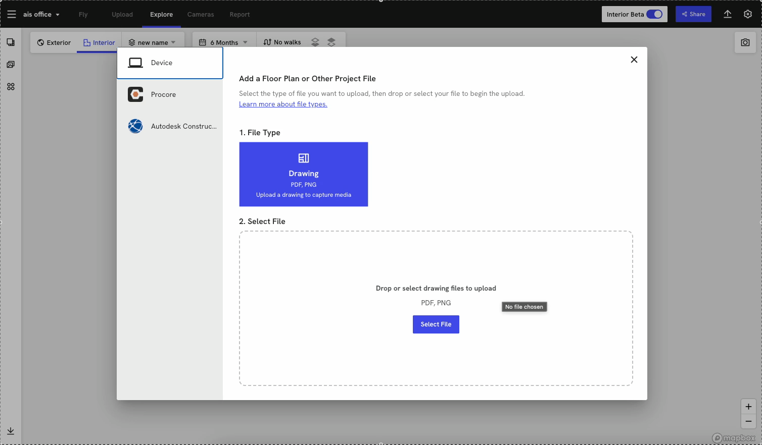Open the 6 Months date range dropdown
The width and height of the screenshot is (762, 445).
tap(223, 42)
